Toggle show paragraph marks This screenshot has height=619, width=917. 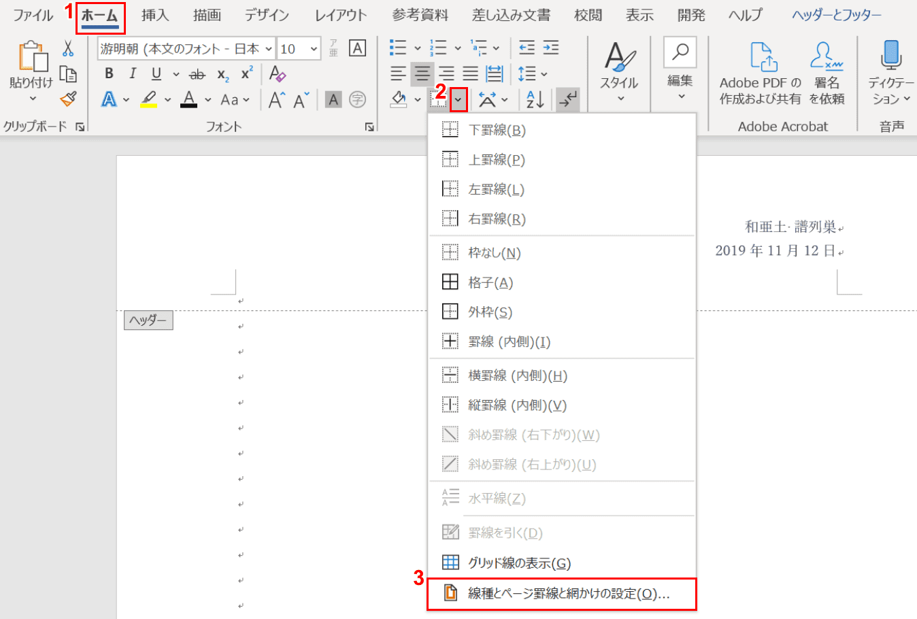point(567,100)
